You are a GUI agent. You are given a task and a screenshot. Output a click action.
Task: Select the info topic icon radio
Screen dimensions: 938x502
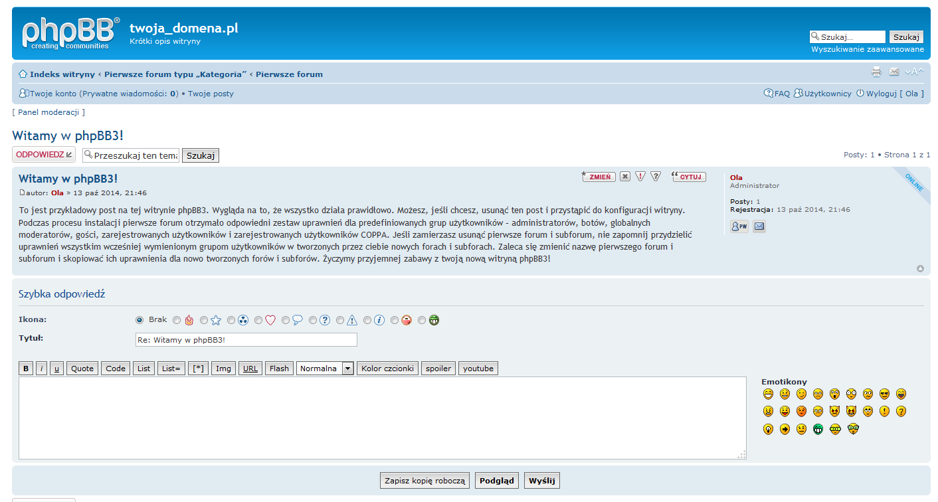click(x=367, y=320)
